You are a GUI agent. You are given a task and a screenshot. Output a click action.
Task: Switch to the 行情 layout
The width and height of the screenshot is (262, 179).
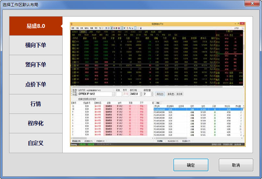click(x=36, y=104)
